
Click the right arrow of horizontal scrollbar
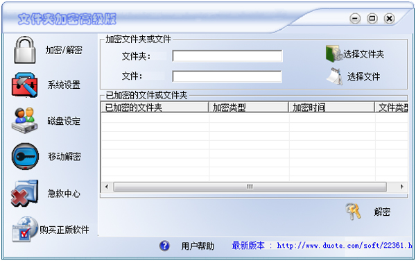[x=402, y=187]
